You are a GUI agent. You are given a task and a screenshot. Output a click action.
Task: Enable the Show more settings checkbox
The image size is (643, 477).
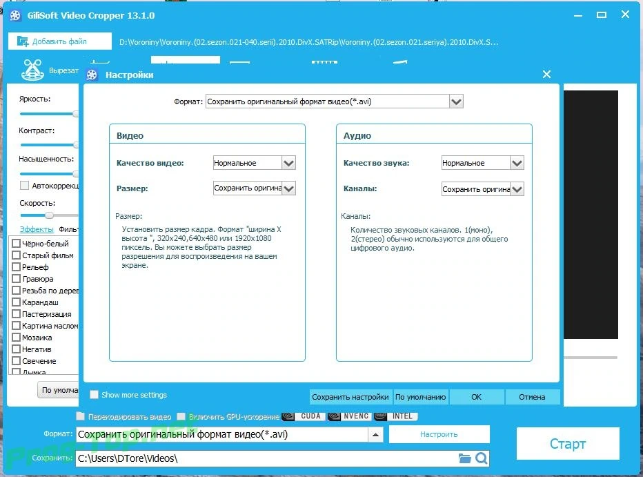click(94, 395)
